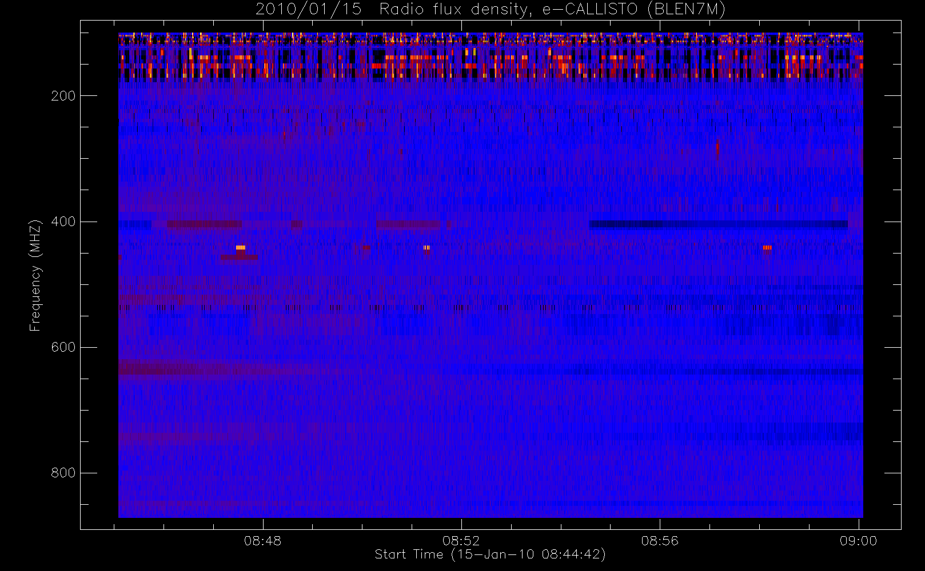
Task: Click the 800 frequency tick label
Action: coord(63,473)
